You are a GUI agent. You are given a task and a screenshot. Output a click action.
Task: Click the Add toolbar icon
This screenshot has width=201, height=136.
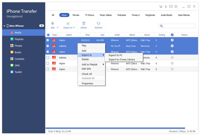point(53,23)
